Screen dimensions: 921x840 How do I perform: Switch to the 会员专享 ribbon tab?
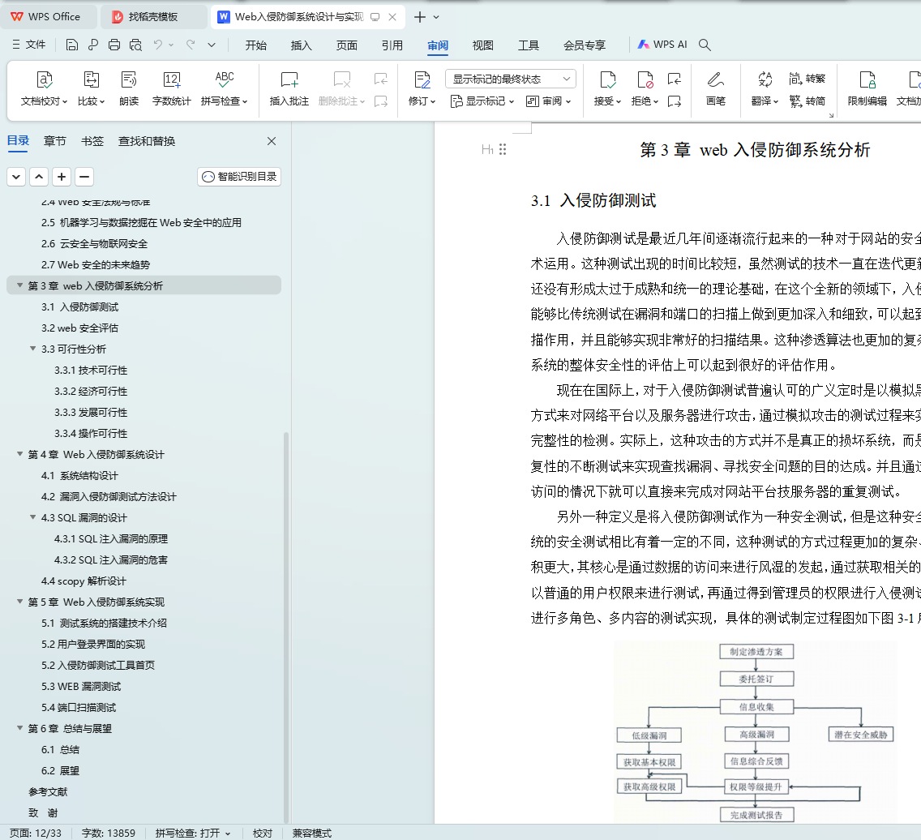(585, 45)
